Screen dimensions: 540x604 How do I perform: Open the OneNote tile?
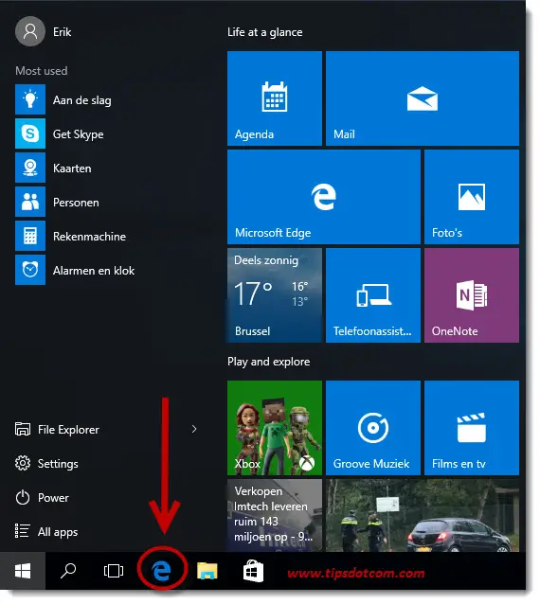point(472,295)
